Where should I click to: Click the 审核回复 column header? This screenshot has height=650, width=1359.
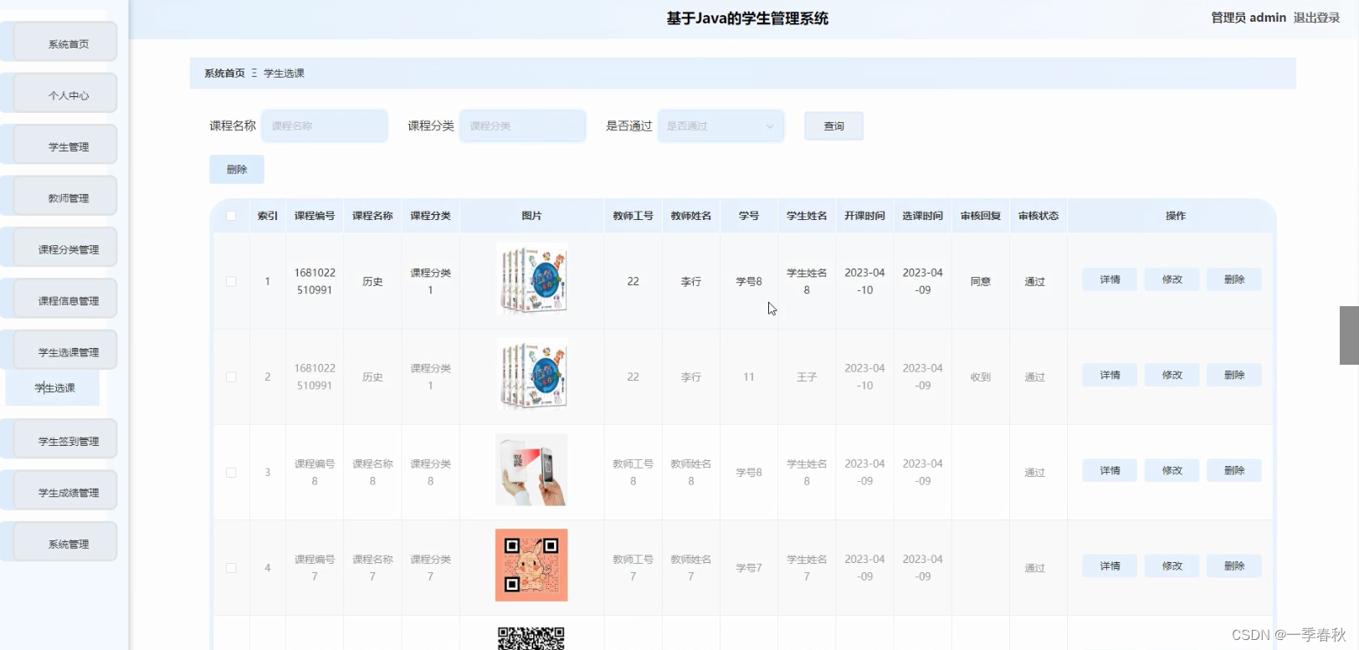click(981, 216)
